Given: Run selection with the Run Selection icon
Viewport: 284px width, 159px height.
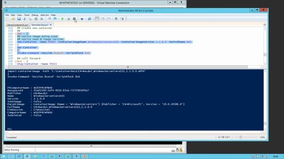Looking at the screenshot, I should tap(68, 19).
